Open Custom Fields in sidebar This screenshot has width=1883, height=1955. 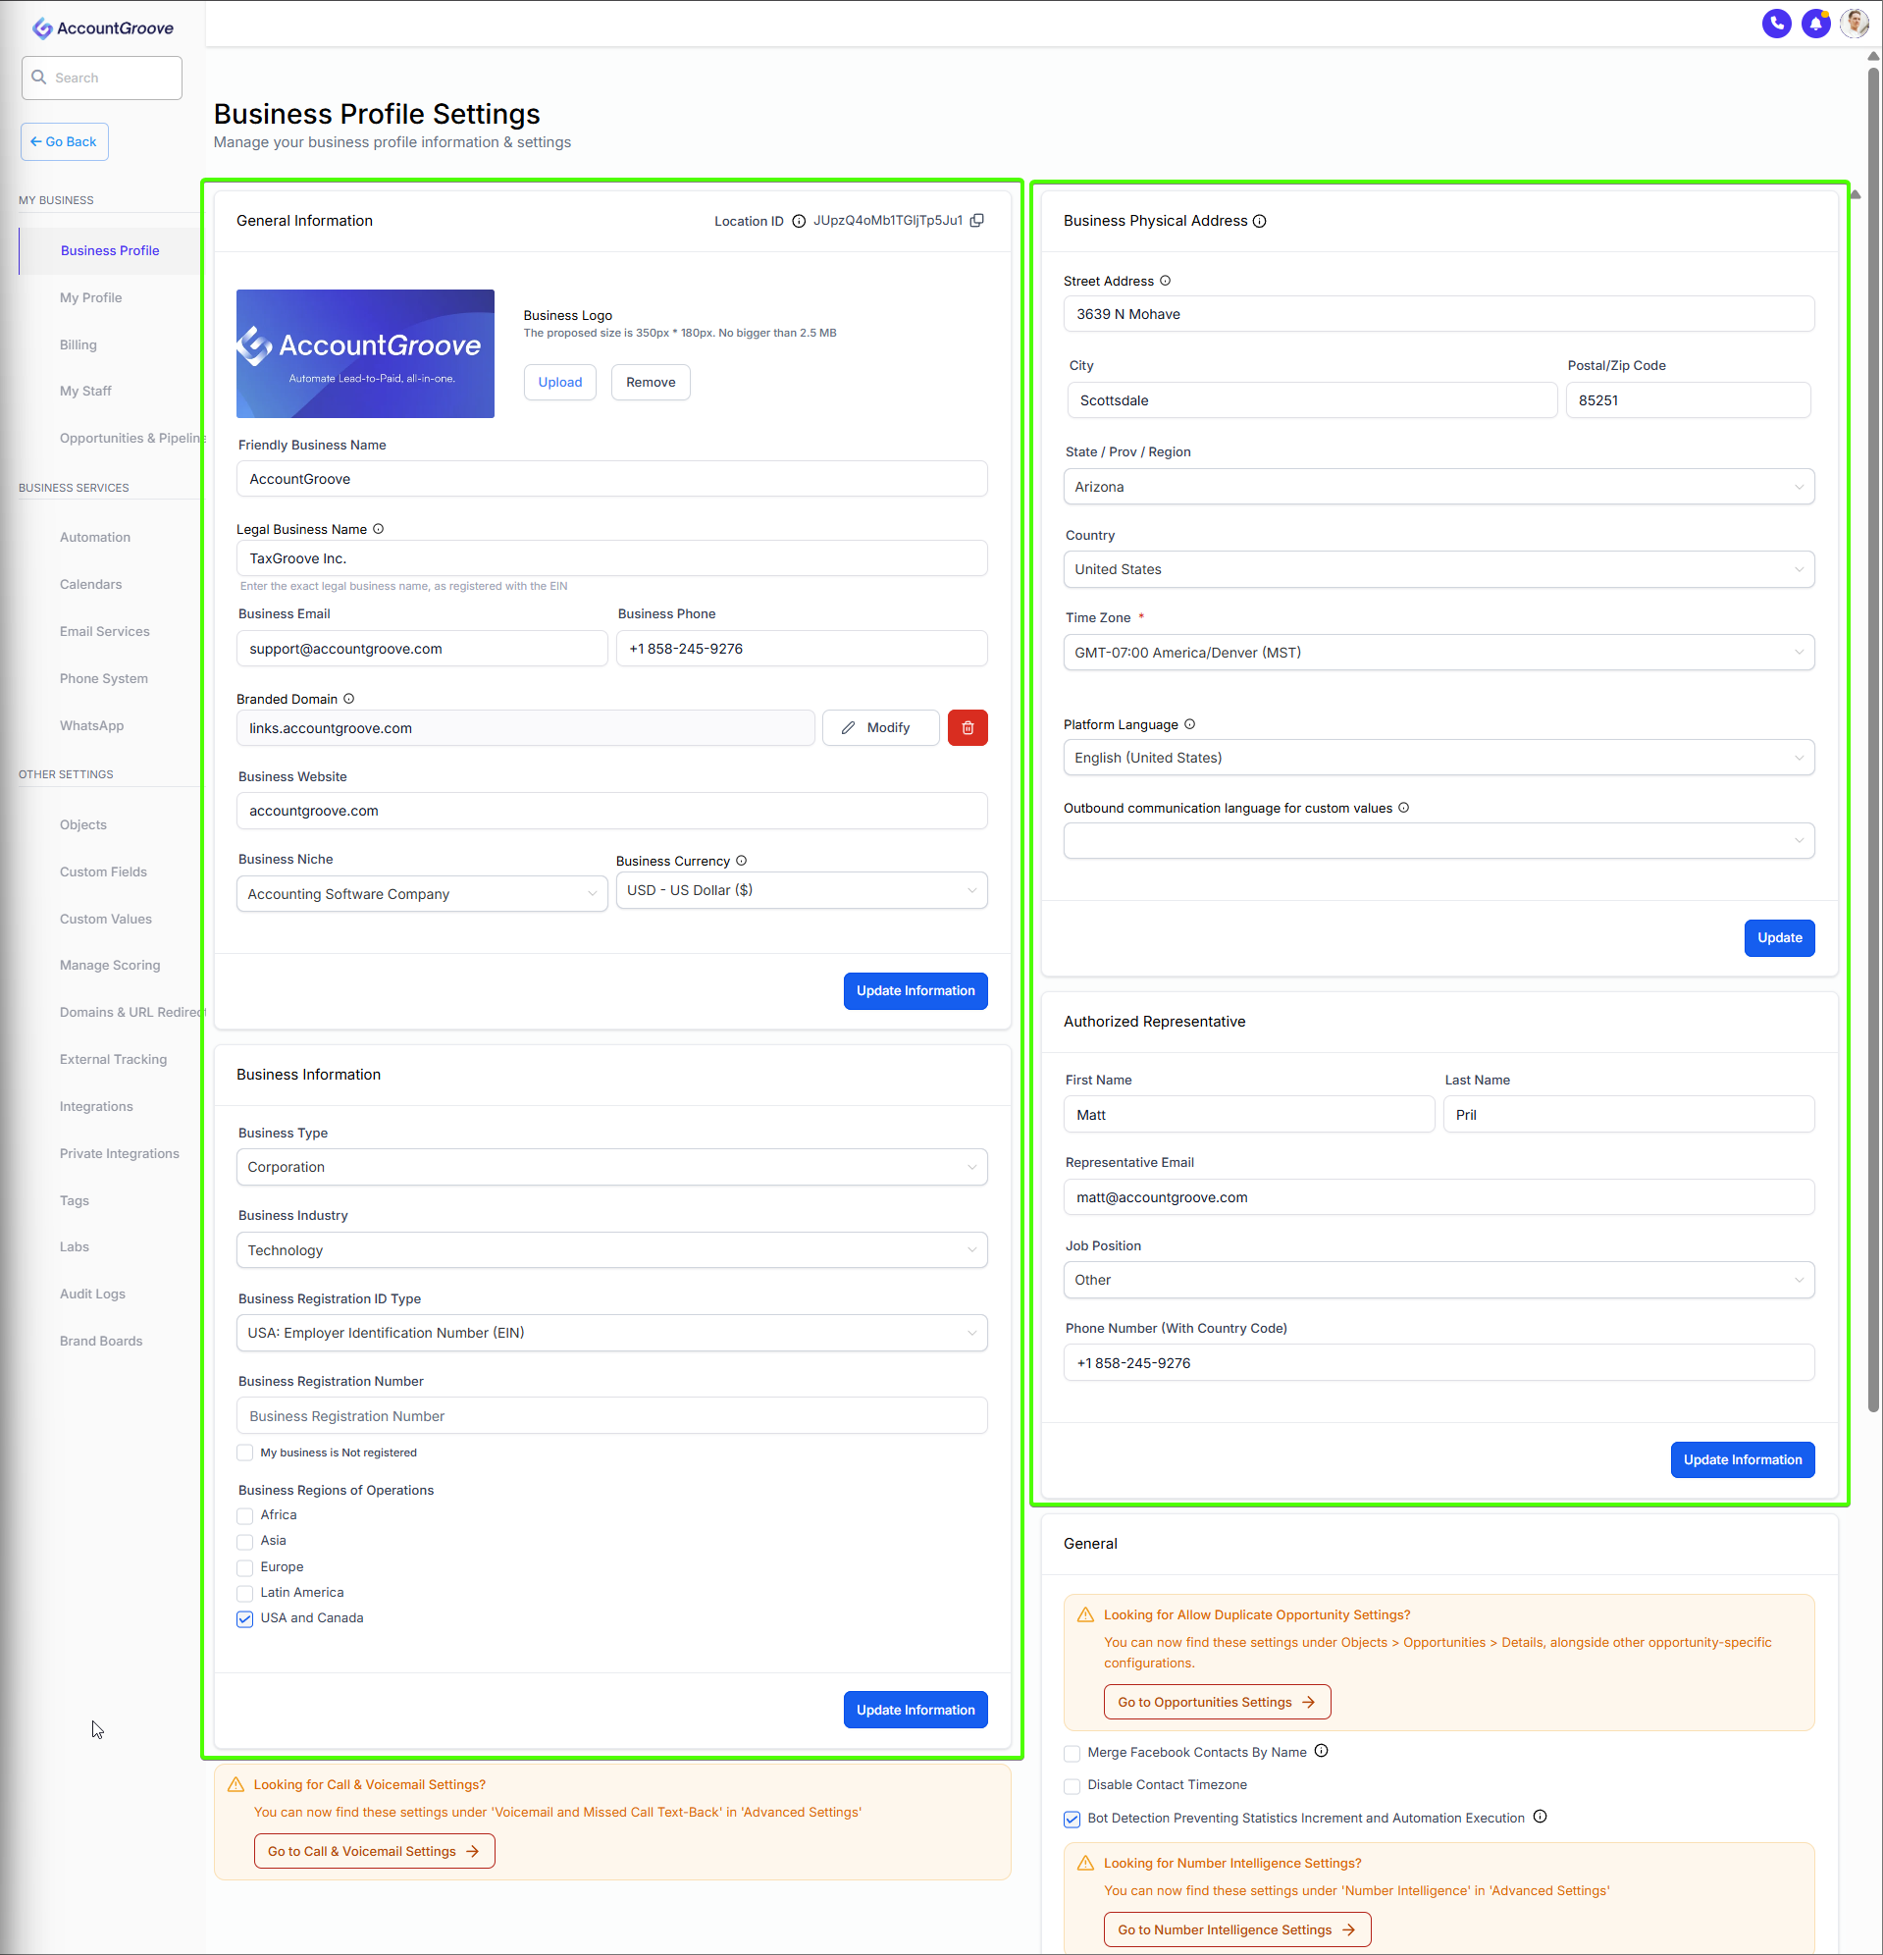103,872
